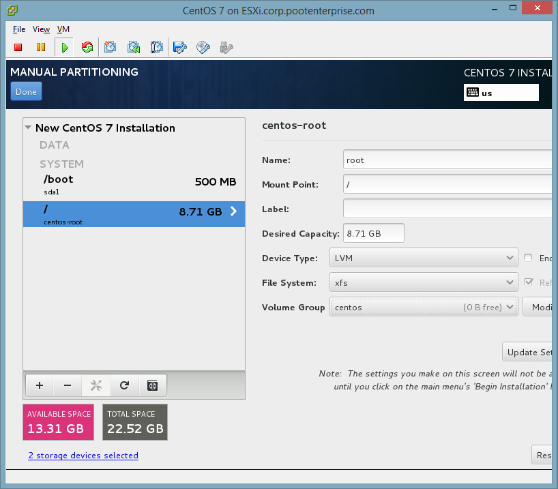This screenshot has height=489, width=558.
Task: Toggle the Encrypt checkbox
Action: [x=528, y=258]
